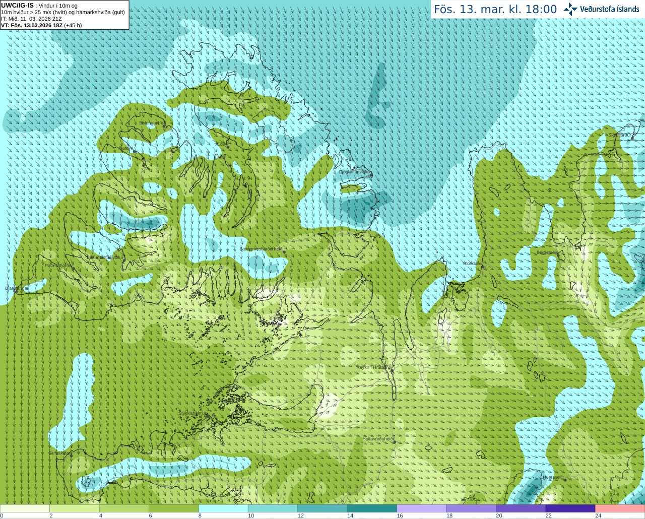The image size is (645, 519).
Task: Select the Reykir í Hrútafirði station label
Action: [x=373, y=367]
